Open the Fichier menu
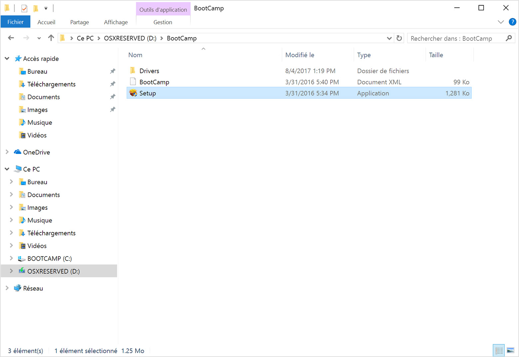The width and height of the screenshot is (519, 357). [15, 22]
